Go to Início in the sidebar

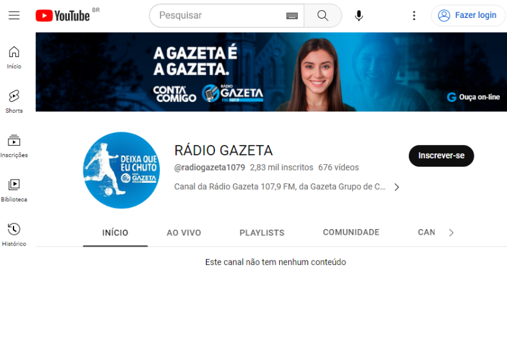14,57
